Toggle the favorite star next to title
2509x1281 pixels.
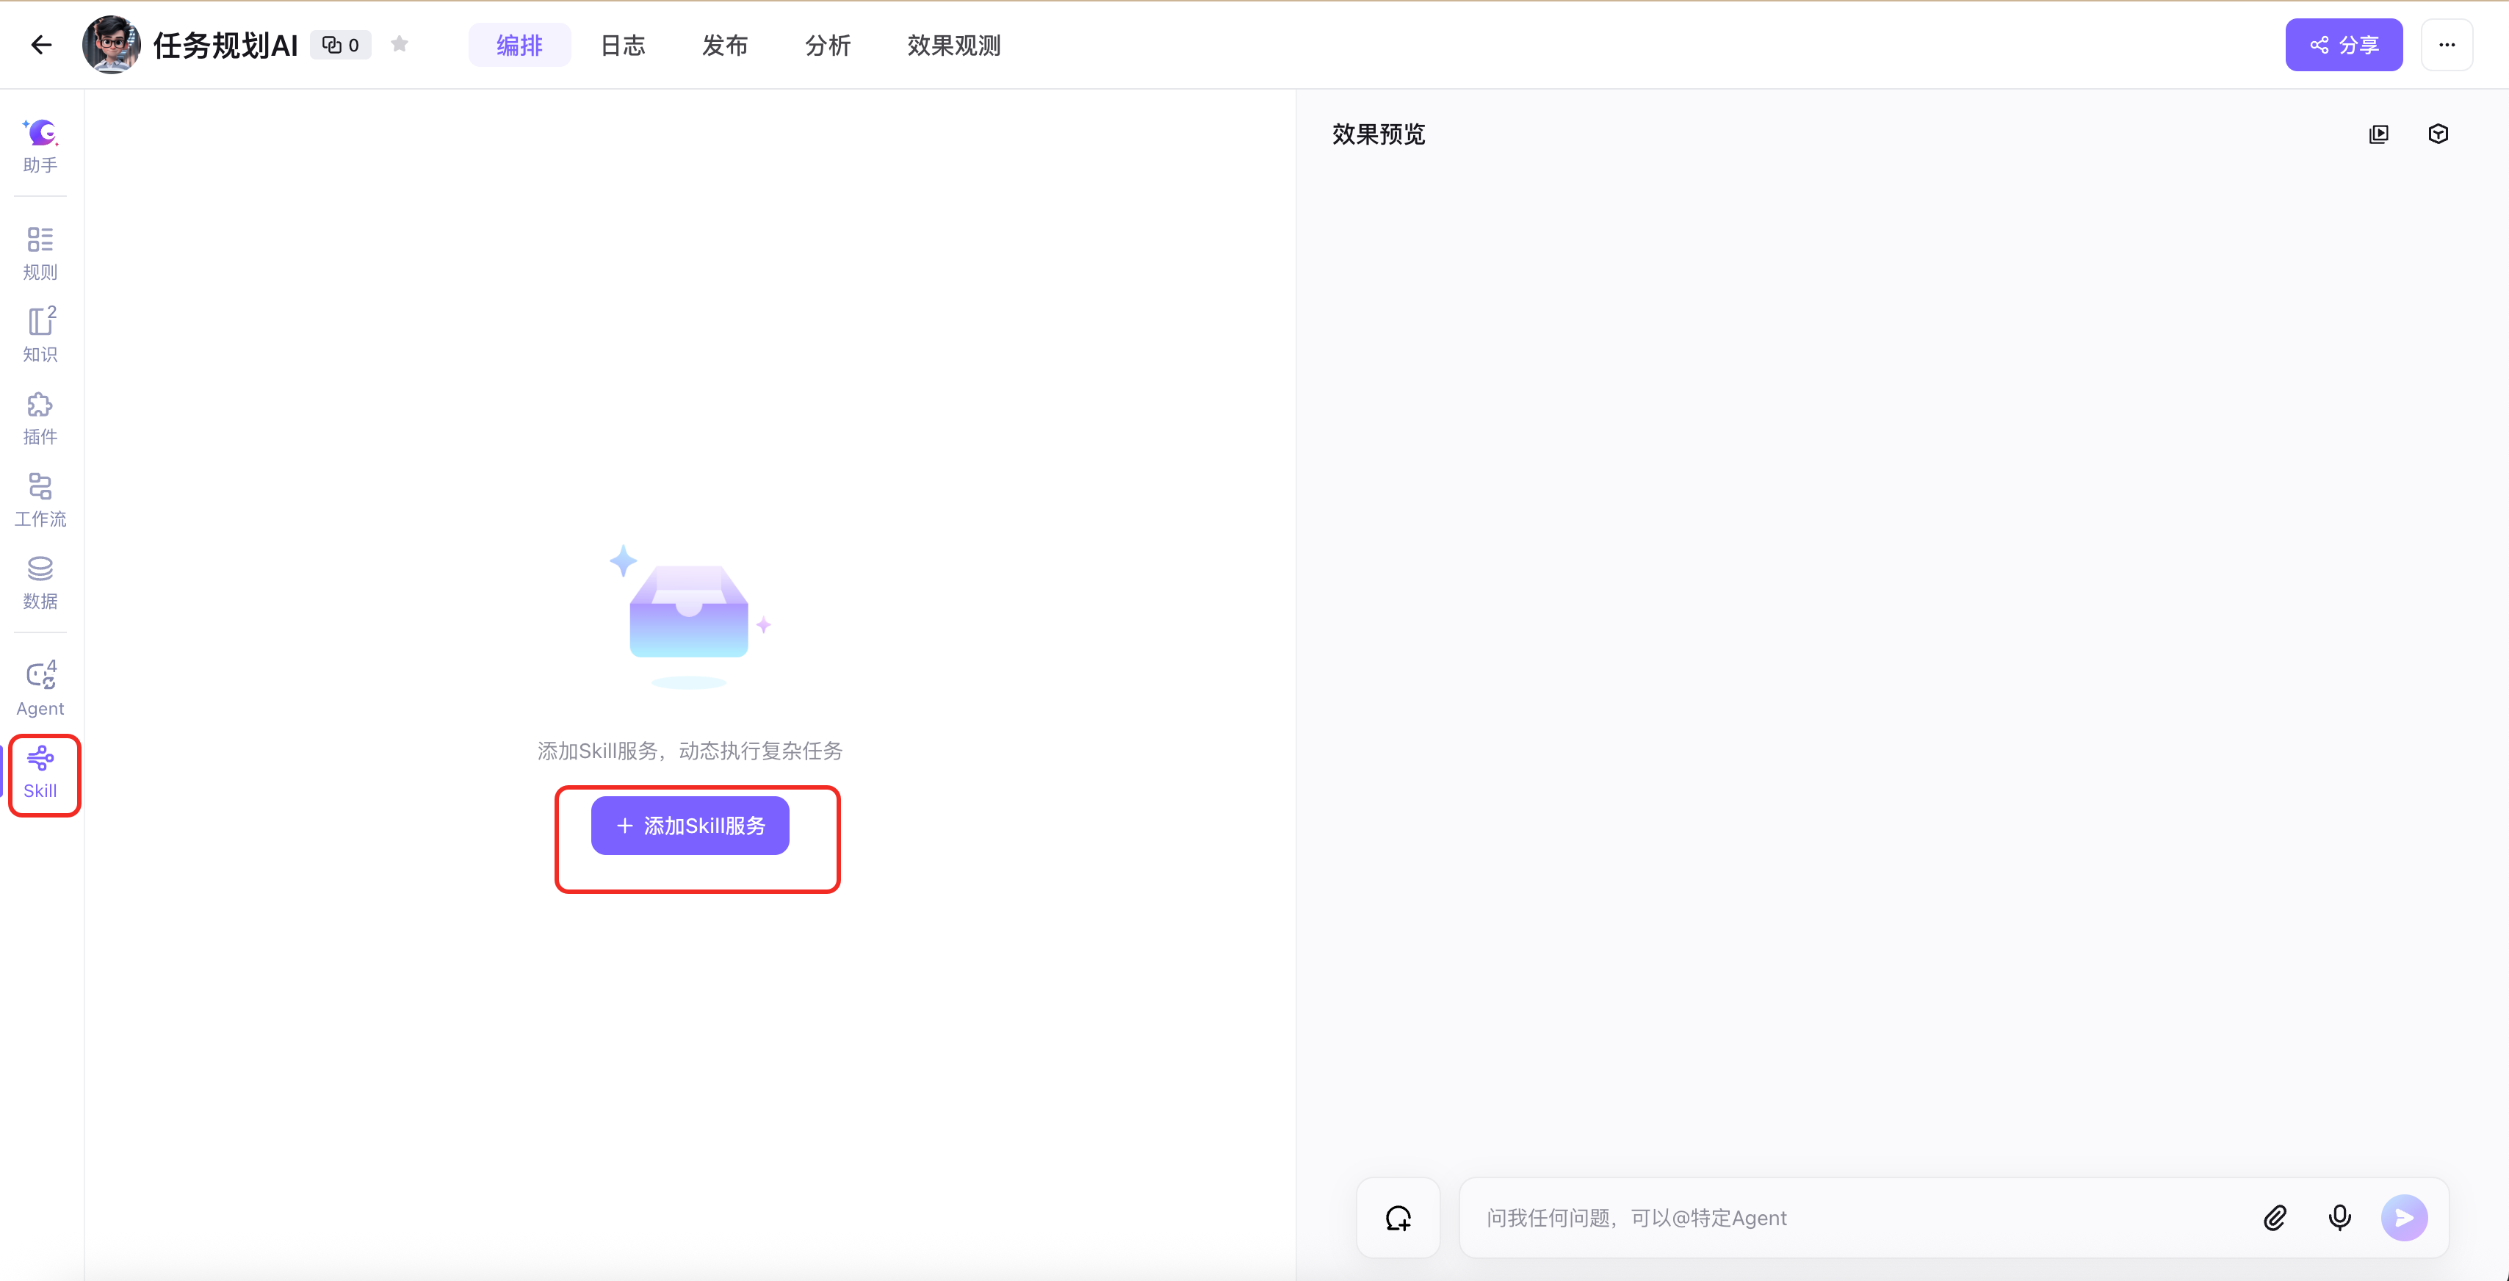[x=400, y=44]
